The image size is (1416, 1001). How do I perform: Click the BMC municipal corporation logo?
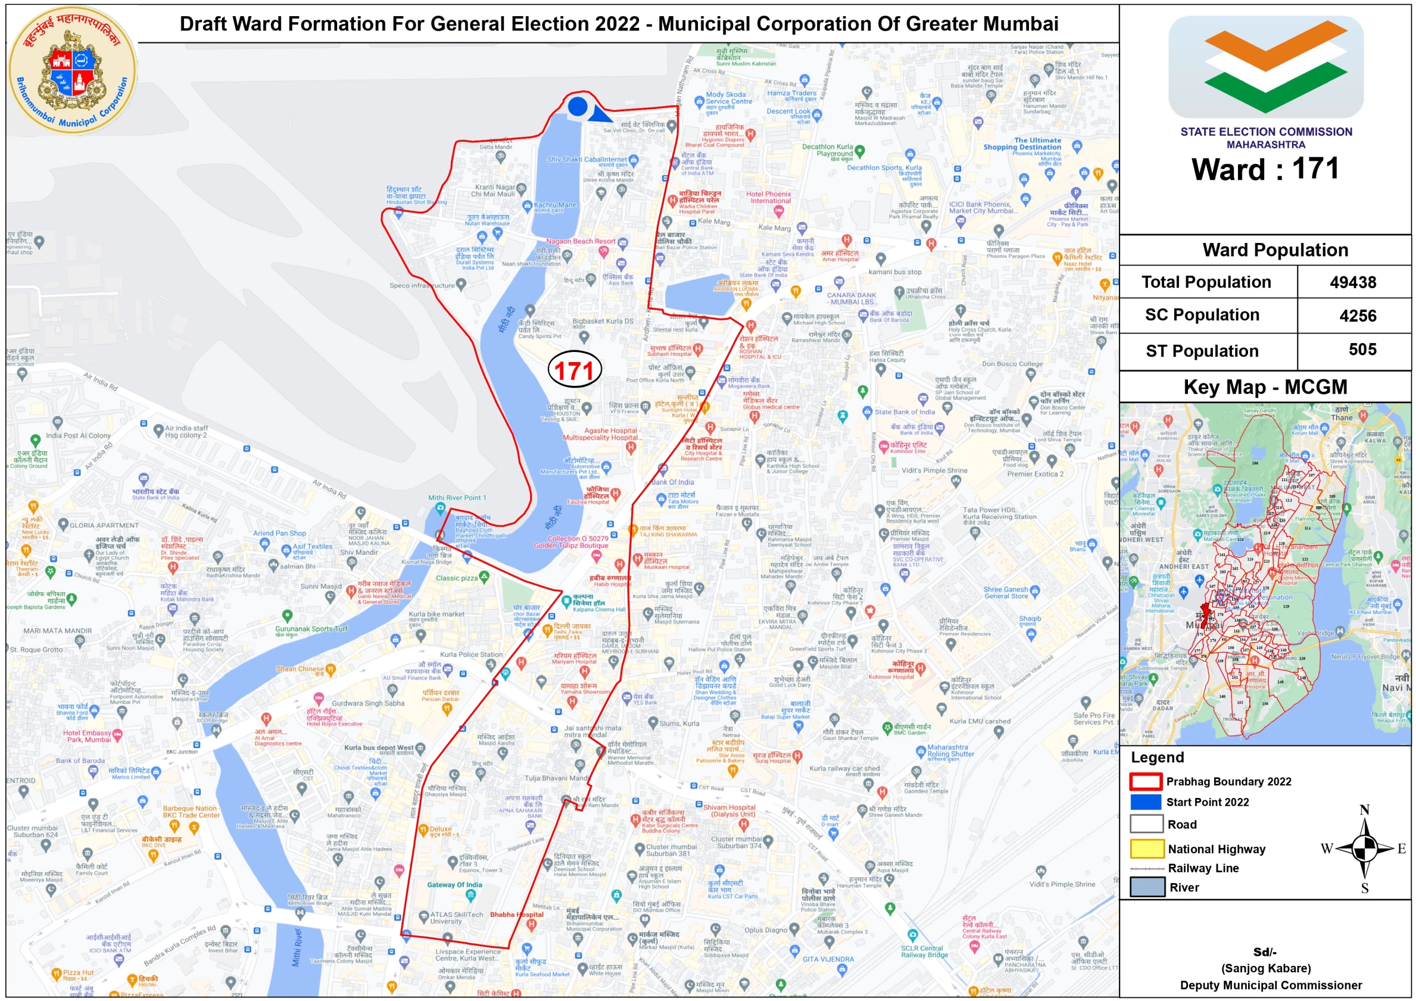pyautogui.click(x=73, y=70)
